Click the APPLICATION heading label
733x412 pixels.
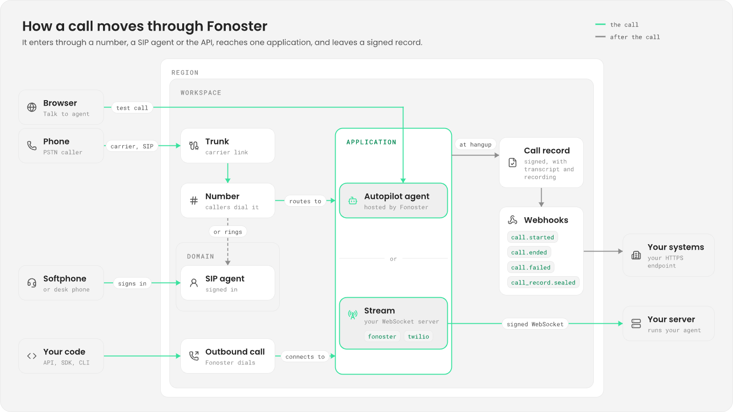coord(371,142)
